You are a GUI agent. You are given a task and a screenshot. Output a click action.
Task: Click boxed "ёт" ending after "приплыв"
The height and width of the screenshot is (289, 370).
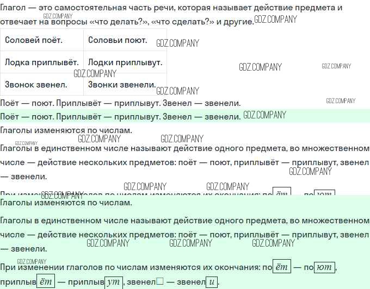[46, 282]
